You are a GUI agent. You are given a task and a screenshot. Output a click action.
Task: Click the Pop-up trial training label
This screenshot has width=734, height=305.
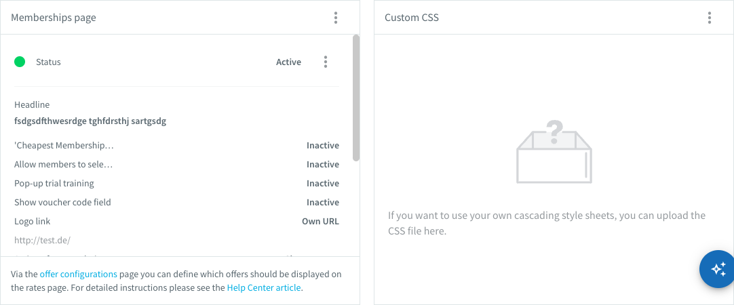[x=54, y=184]
